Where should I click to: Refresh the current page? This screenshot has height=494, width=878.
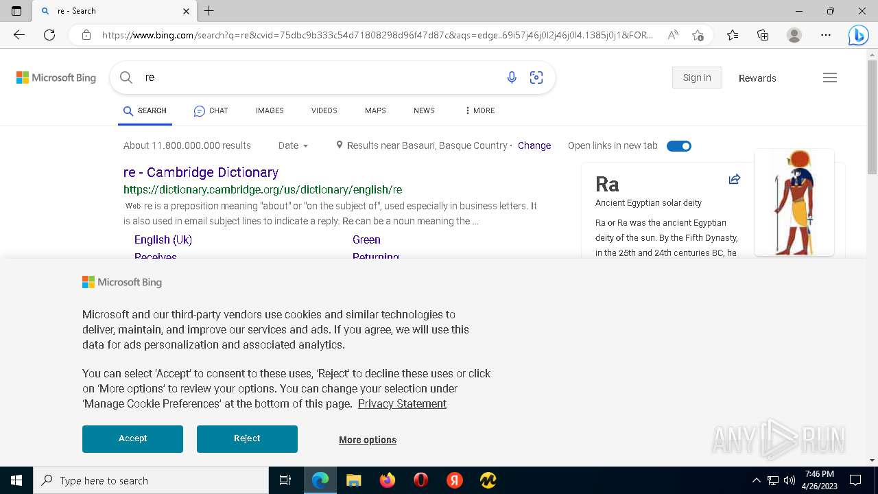[x=49, y=35]
